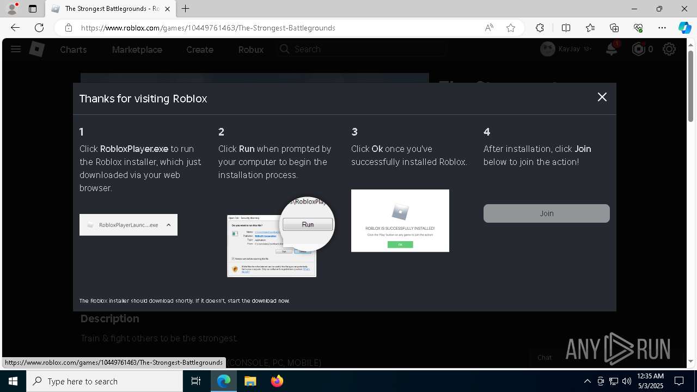The width and height of the screenshot is (697, 392).
Task: Expand the RobloxPlayerLauncher download chevron
Action: [169, 225]
